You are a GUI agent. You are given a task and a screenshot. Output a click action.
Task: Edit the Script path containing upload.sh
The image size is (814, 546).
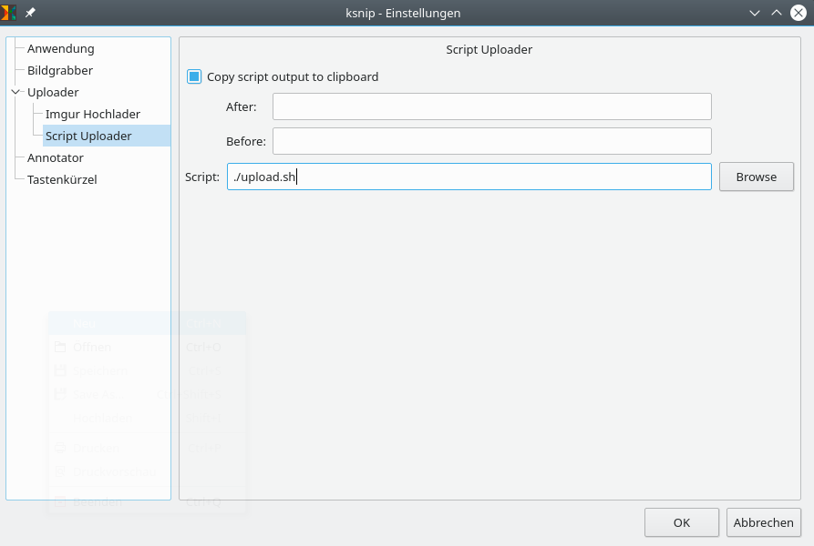468,177
